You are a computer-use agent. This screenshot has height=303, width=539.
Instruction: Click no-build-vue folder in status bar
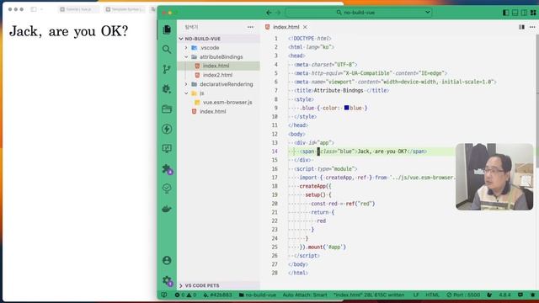click(x=258, y=295)
